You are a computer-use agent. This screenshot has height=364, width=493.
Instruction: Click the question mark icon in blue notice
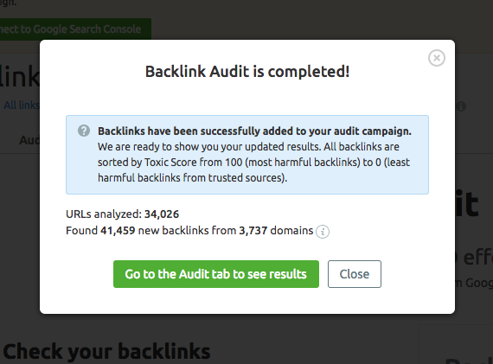[84, 131]
